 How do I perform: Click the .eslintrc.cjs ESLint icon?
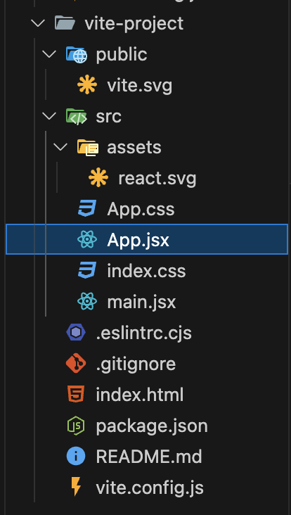[76, 332]
